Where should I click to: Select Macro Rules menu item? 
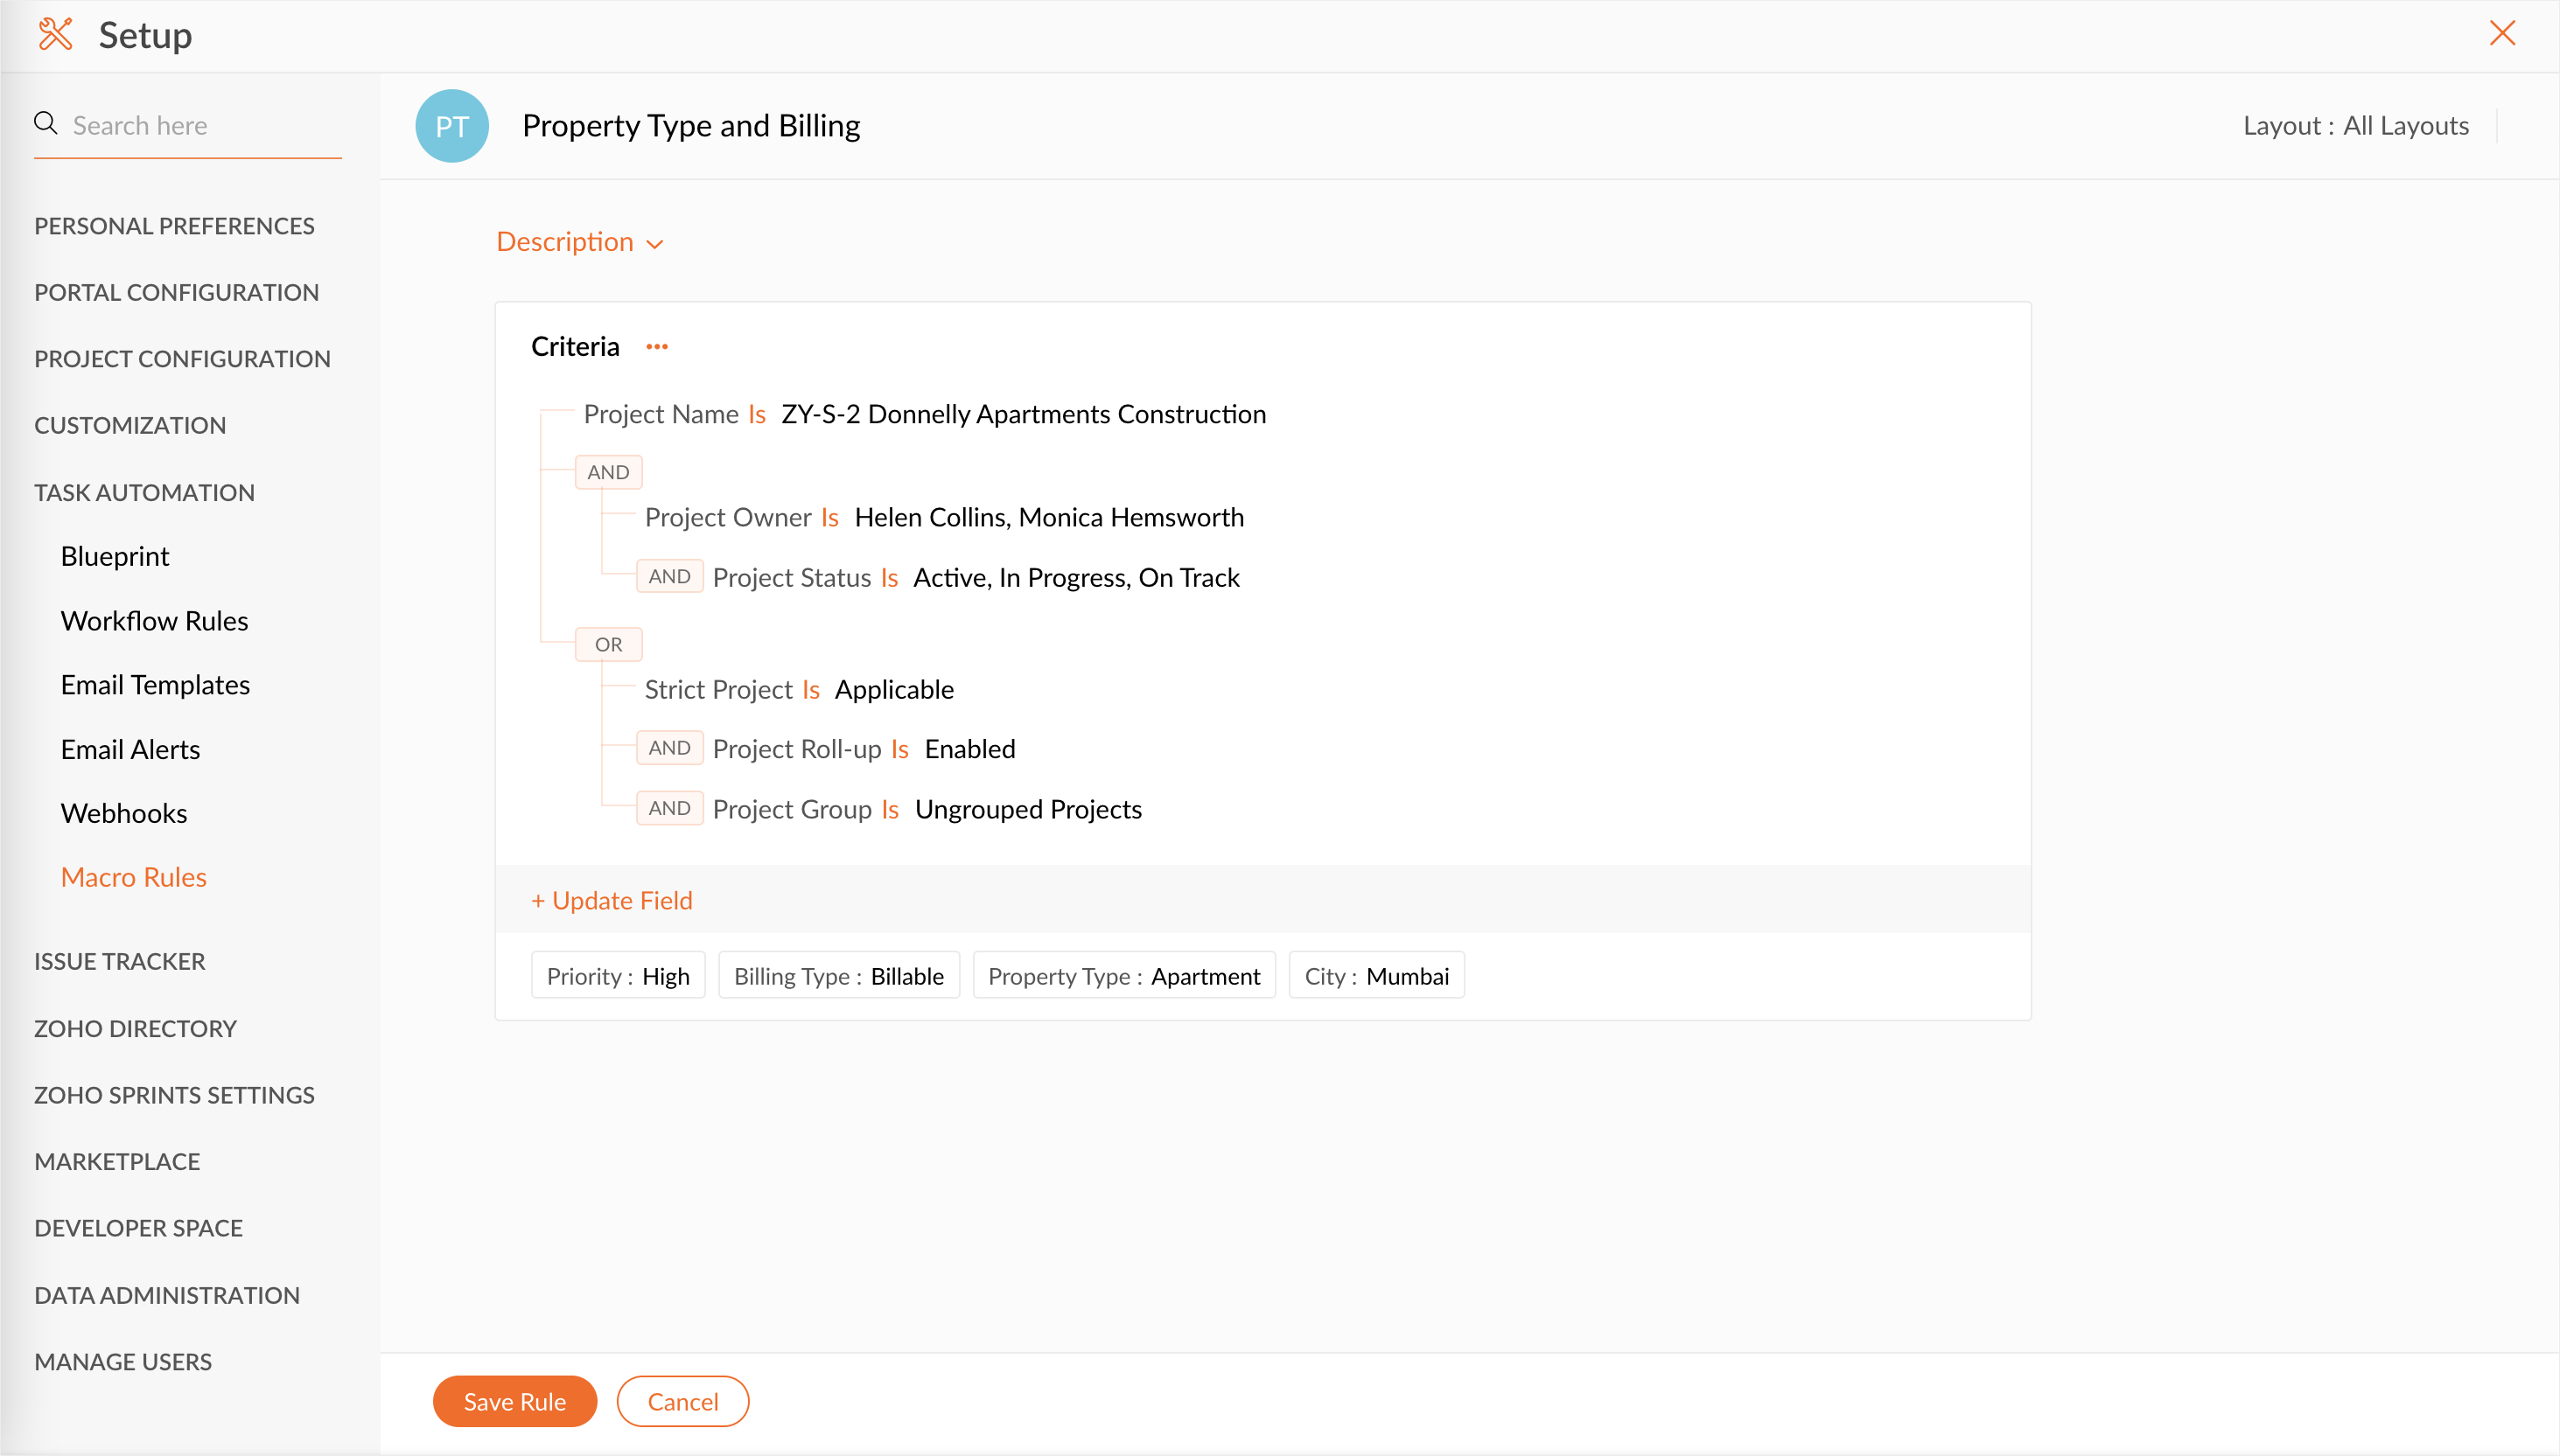tap(133, 877)
